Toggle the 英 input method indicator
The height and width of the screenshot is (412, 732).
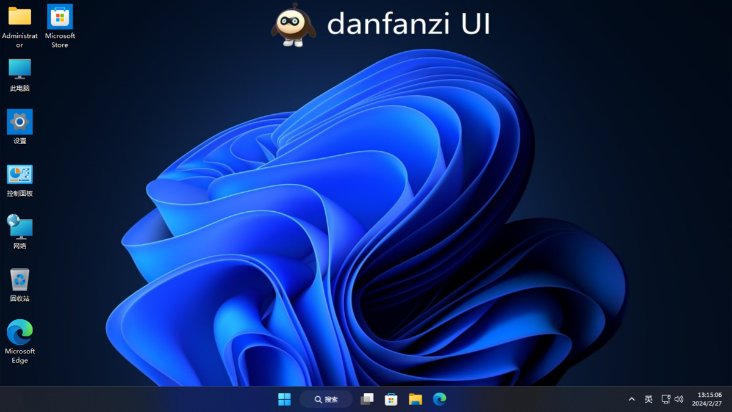[x=648, y=399]
